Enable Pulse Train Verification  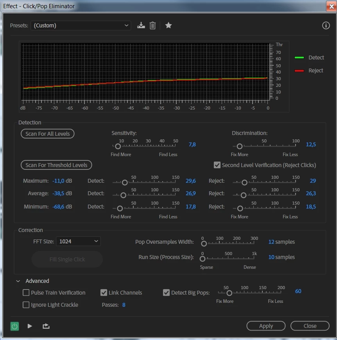point(26,293)
